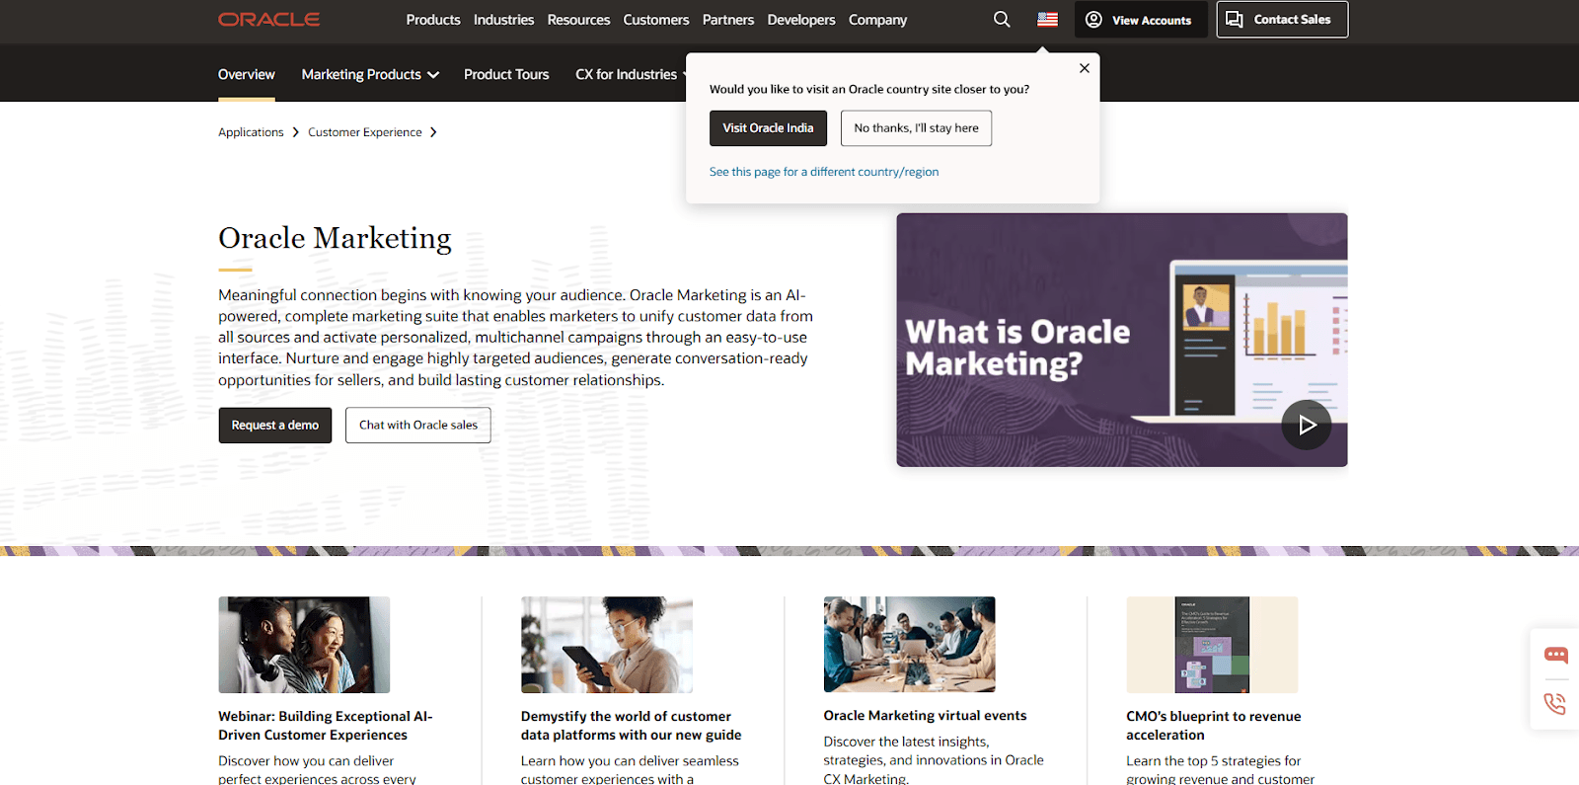This screenshot has height=785, width=1579.
Task: Open the Products menu
Action: (433, 20)
